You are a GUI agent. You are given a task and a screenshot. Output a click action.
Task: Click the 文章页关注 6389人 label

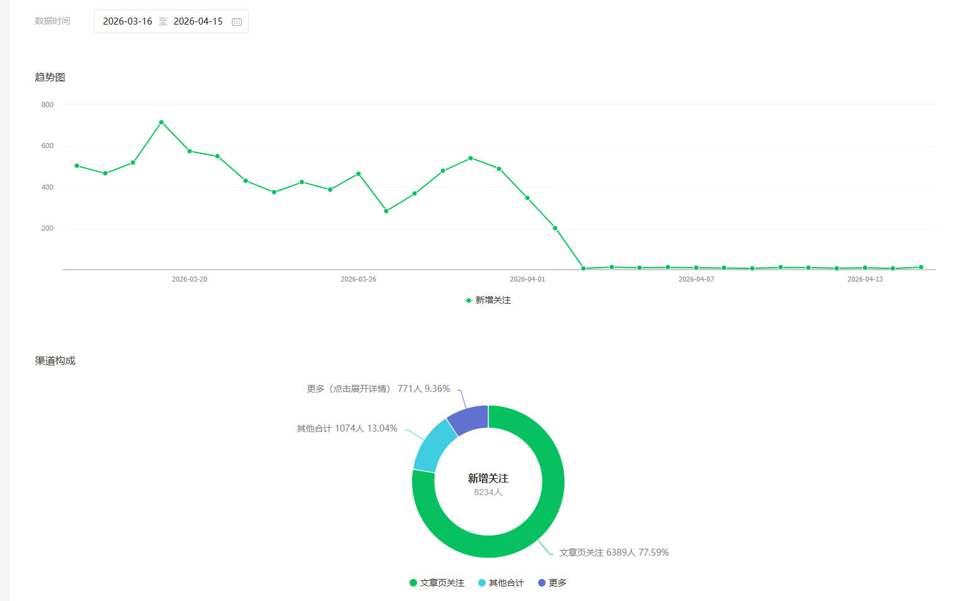[x=614, y=552]
